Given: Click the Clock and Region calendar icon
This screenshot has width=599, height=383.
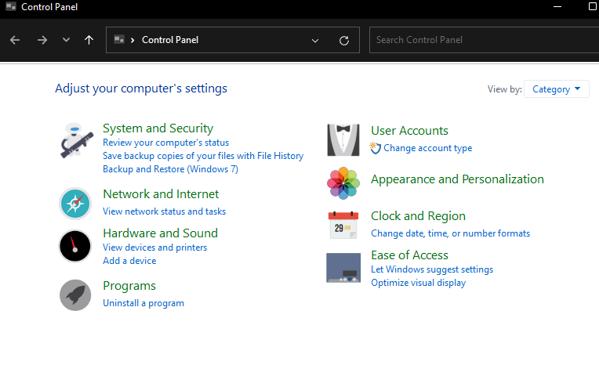Looking at the screenshot, I should (x=343, y=226).
